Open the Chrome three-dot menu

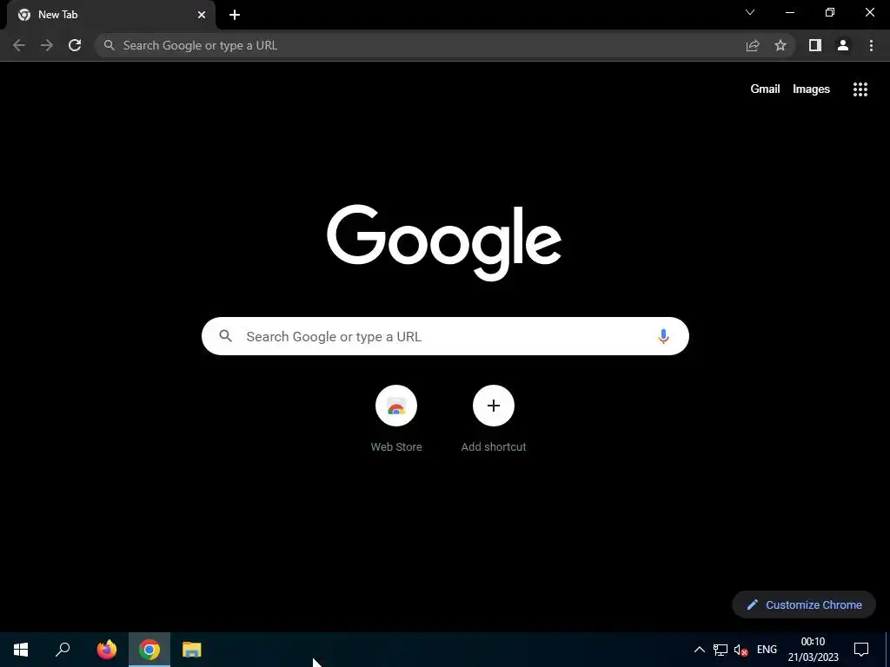coord(871,45)
